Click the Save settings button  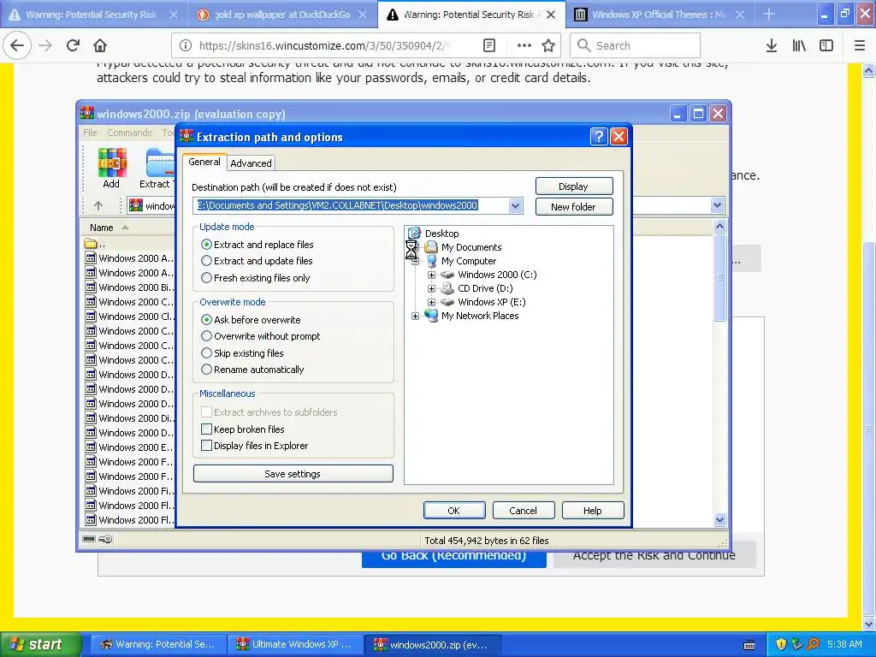click(x=293, y=474)
